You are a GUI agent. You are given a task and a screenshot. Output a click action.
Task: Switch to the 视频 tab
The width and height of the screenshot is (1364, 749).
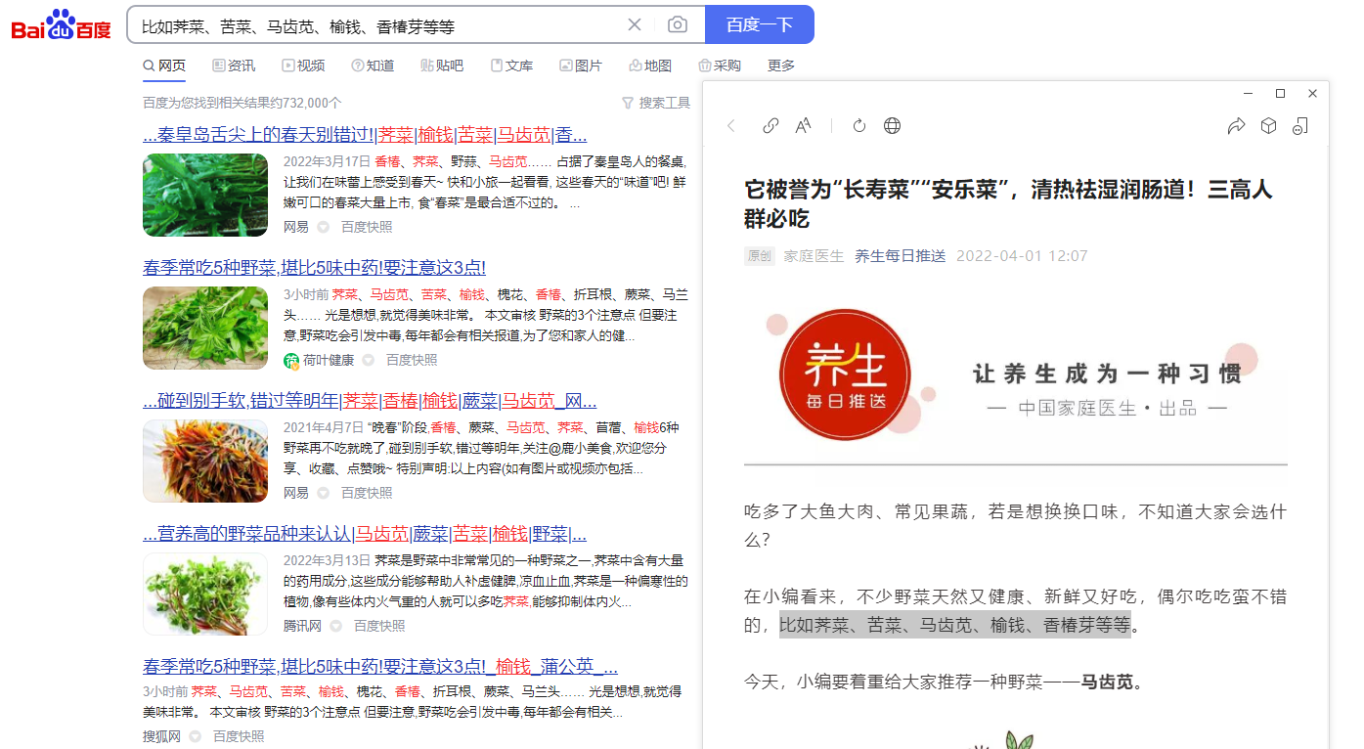[303, 66]
